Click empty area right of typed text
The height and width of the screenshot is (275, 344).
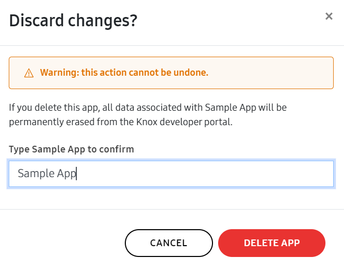click(x=206, y=174)
